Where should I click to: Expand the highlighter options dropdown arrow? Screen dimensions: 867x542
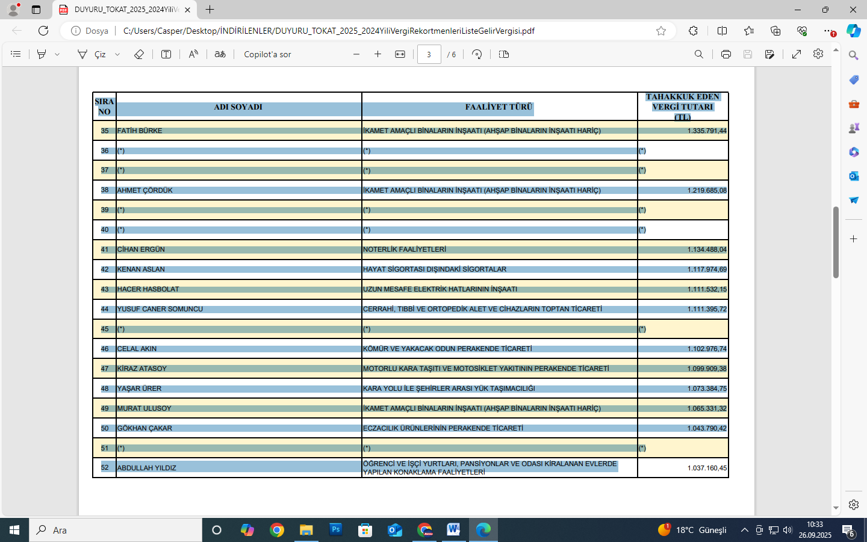point(57,54)
